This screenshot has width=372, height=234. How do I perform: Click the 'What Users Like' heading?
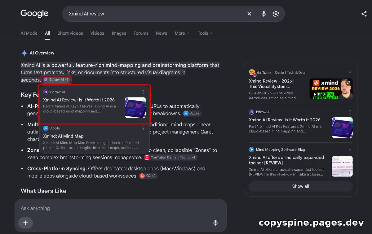pyautogui.click(x=43, y=191)
